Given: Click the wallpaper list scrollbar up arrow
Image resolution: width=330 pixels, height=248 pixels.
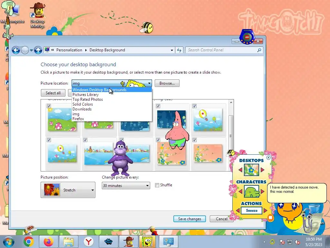Looking at the screenshot, I should tap(231, 102).
